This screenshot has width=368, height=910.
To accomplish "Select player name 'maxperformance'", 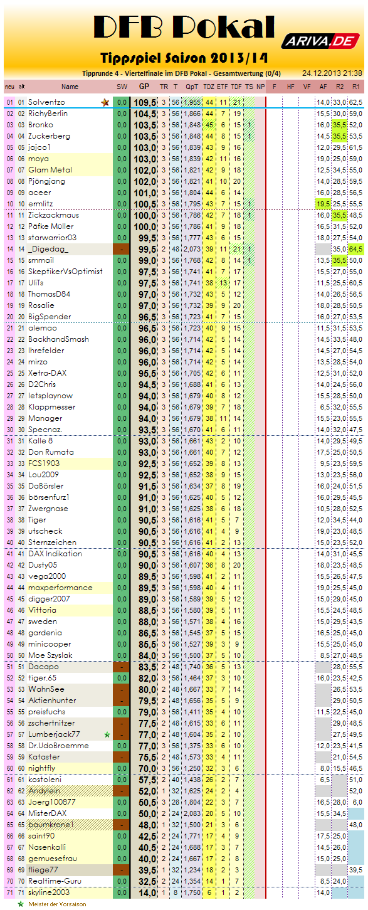I will pos(60,588).
